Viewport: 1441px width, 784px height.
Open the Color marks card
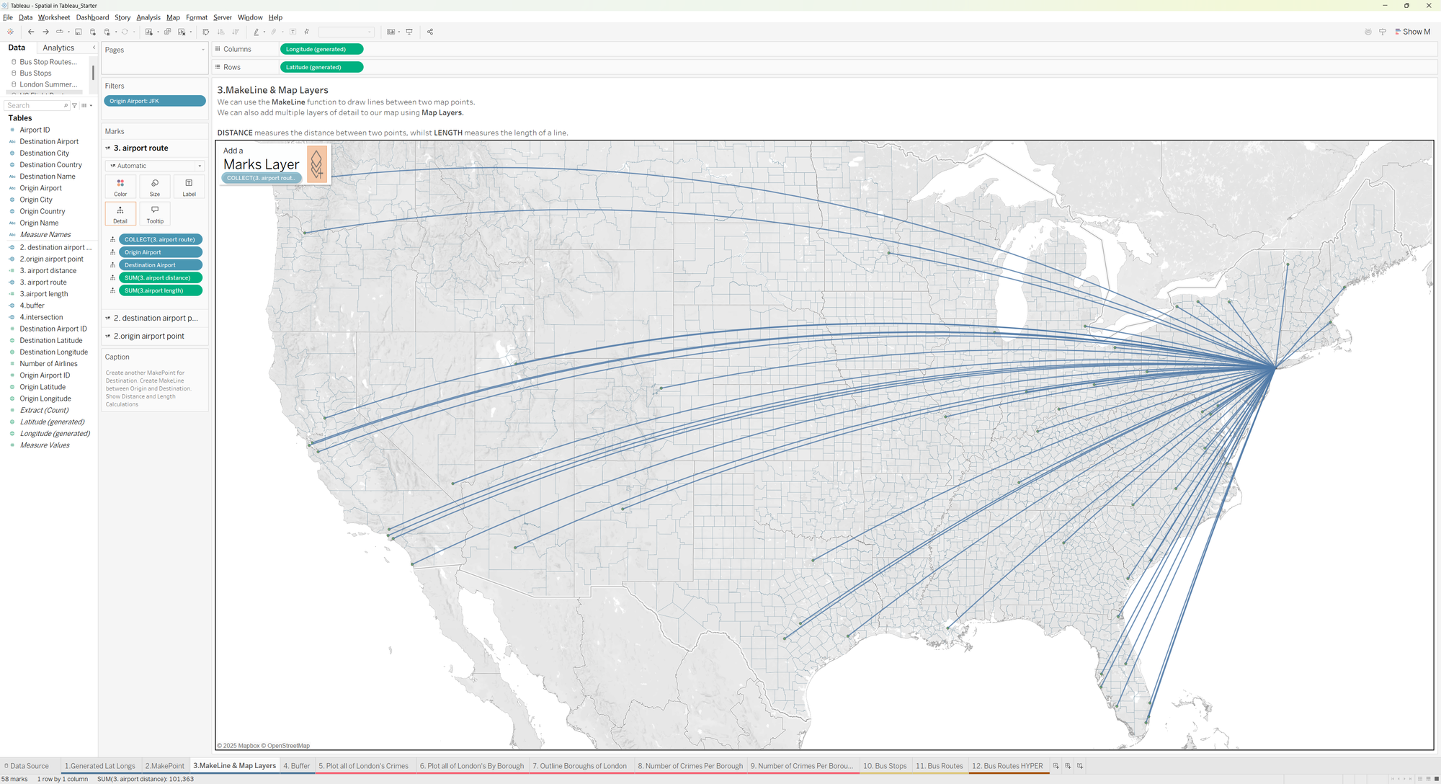tap(120, 187)
